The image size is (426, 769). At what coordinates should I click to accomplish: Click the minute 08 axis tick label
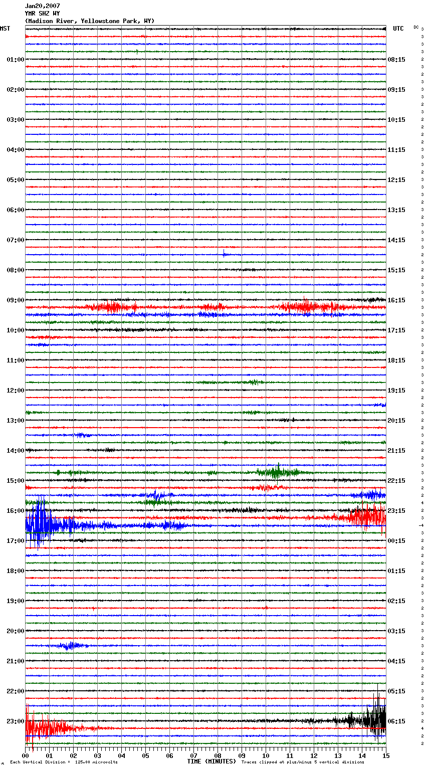tap(218, 755)
